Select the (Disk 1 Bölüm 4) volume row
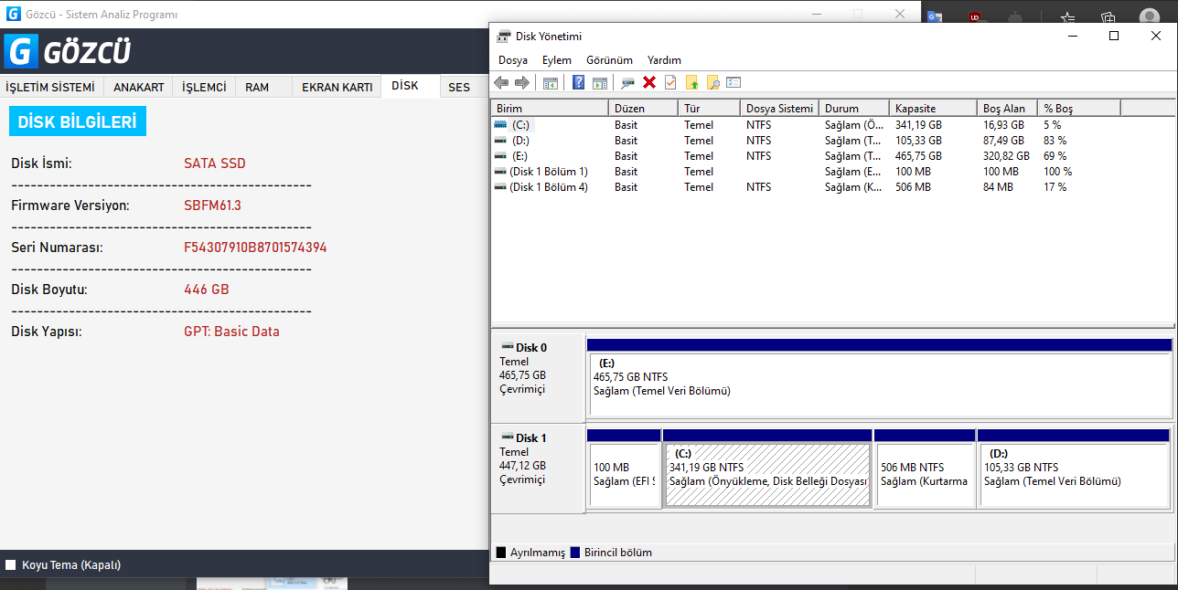The width and height of the screenshot is (1178, 590). pos(832,187)
